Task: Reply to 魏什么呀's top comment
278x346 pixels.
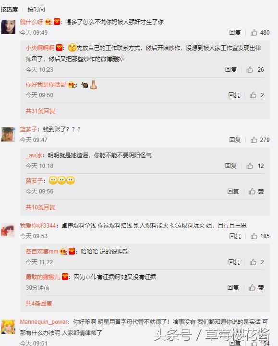Action: [x=235, y=33]
